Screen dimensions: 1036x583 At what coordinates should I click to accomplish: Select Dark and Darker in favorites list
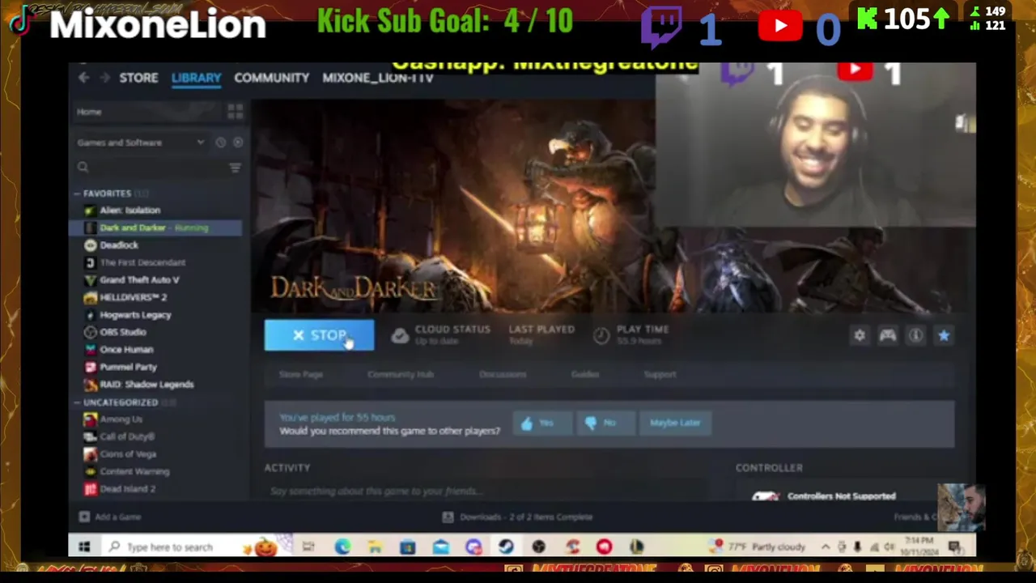154,228
